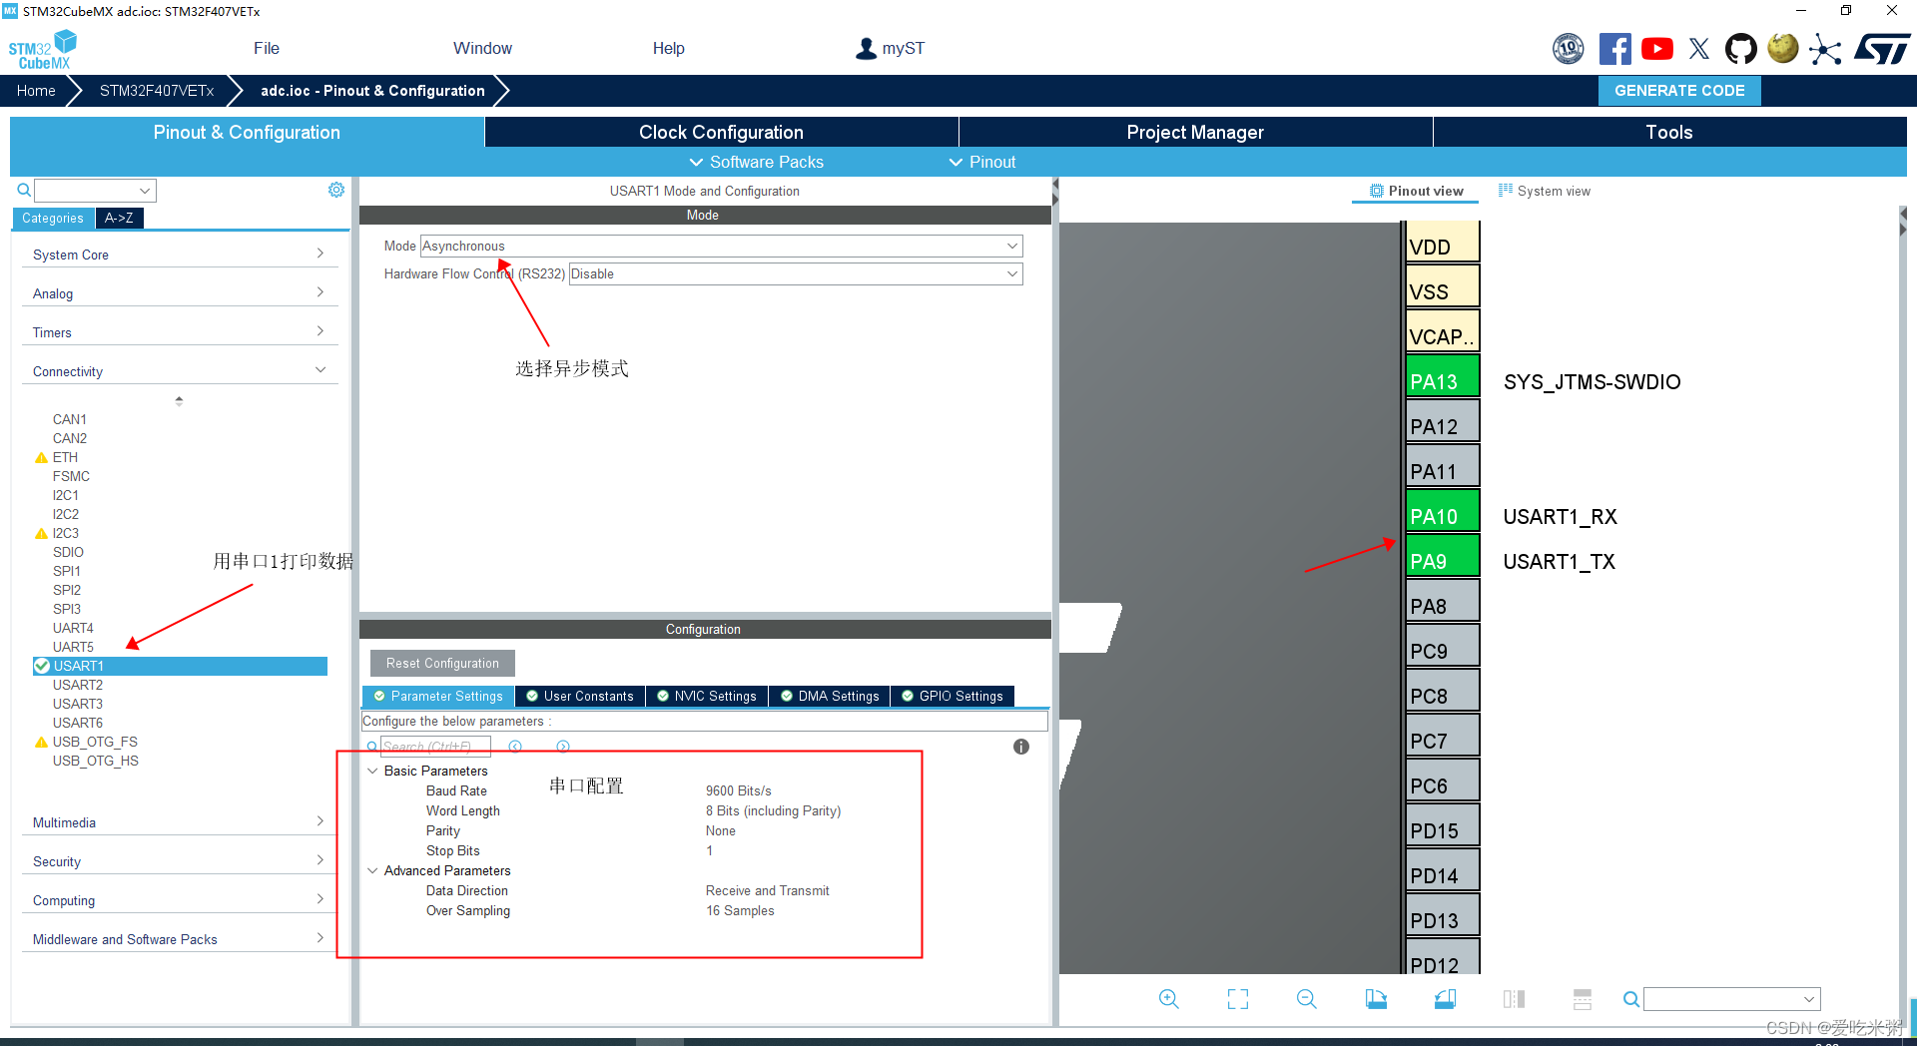Screen dimensions: 1917x1046
Task: Click the GENERATE CODE button
Action: pyautogui.click(x=1679, y=91)
